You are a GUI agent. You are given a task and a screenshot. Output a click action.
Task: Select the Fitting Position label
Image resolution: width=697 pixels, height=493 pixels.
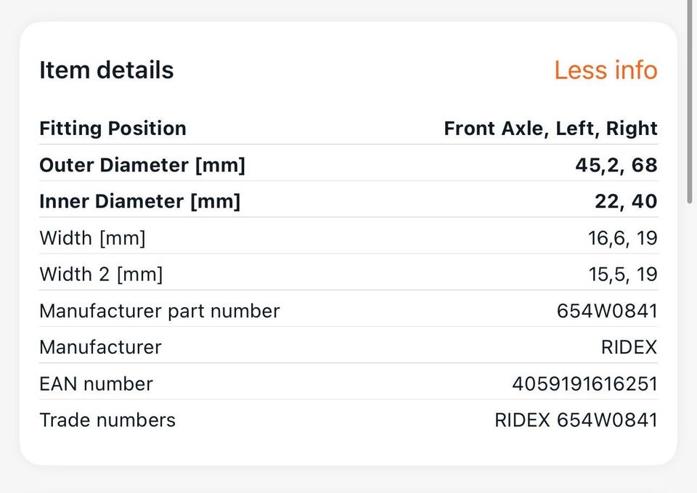pos(113,129)
